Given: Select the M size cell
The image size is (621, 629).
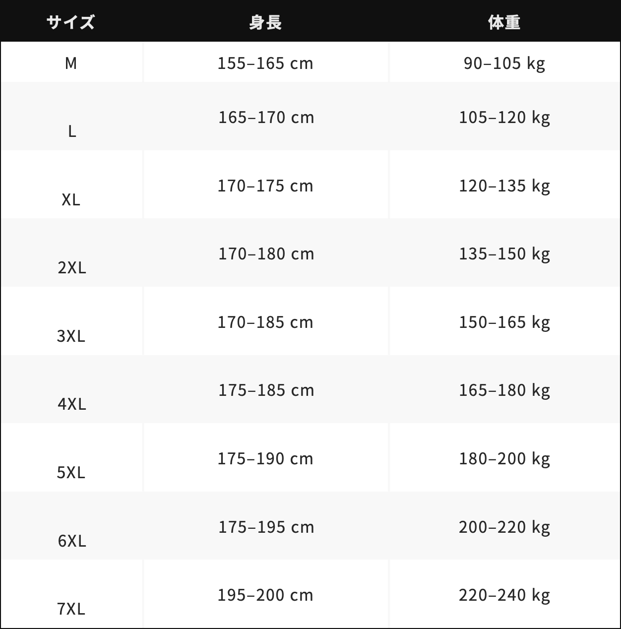Looking at the screenshot, I should pyautogui.click(x=71, y=63).
